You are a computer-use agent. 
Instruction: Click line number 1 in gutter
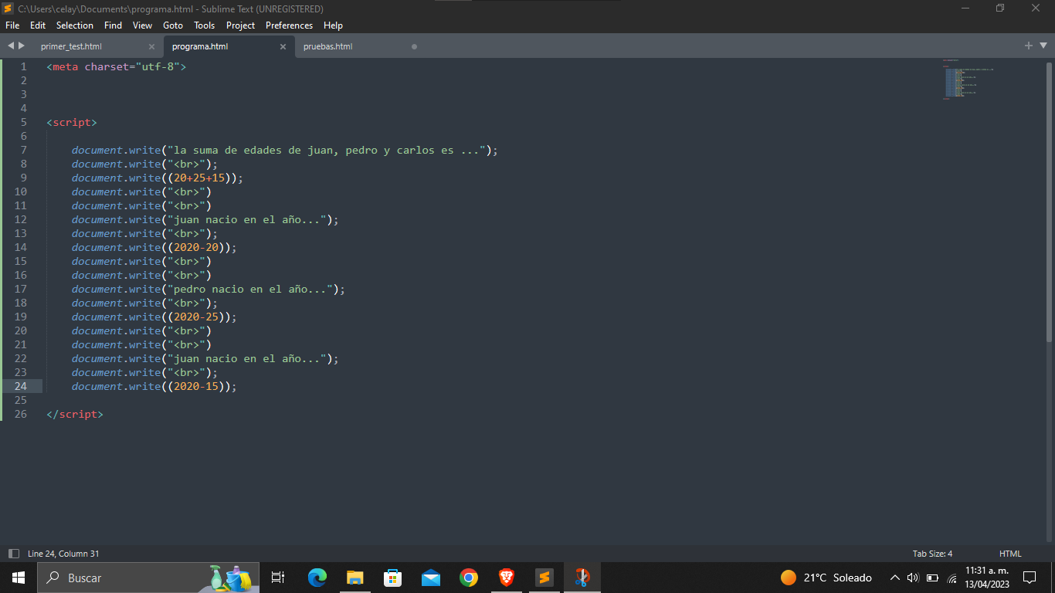click(x=23, y=66)
